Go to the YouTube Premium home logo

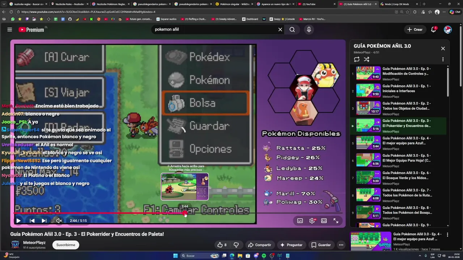click(31, 30)
